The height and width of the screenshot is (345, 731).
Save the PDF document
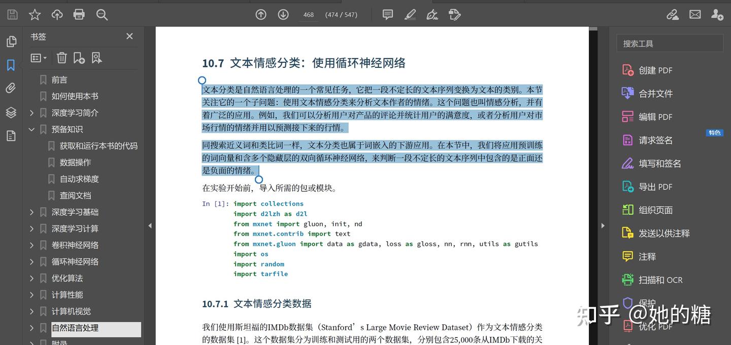click(11, 14)
